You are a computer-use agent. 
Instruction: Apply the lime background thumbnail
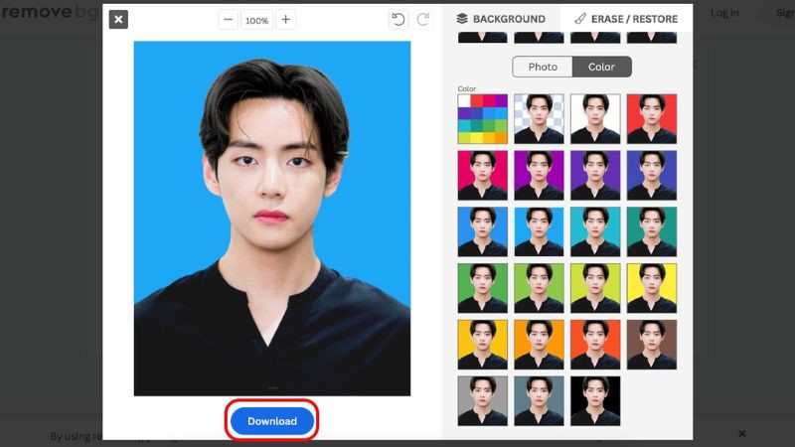pyautogui.click(x=595, y=288)
